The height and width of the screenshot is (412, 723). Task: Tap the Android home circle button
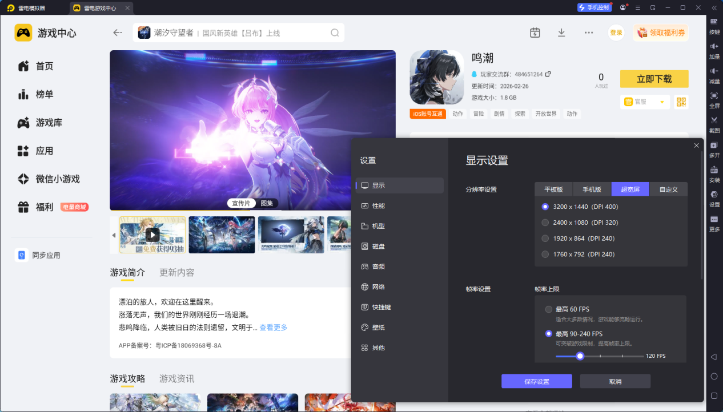tap(714, 376)
